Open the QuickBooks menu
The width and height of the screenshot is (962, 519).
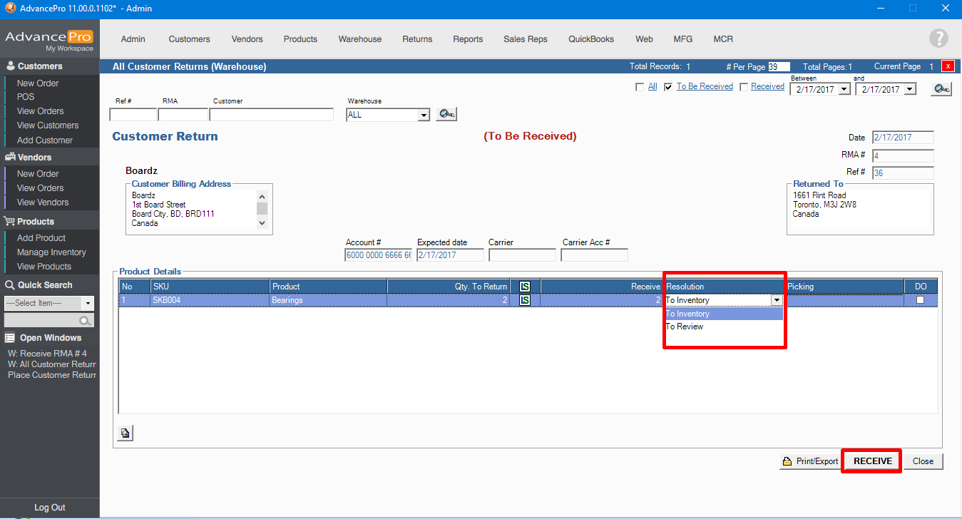(x=590, y=39)
